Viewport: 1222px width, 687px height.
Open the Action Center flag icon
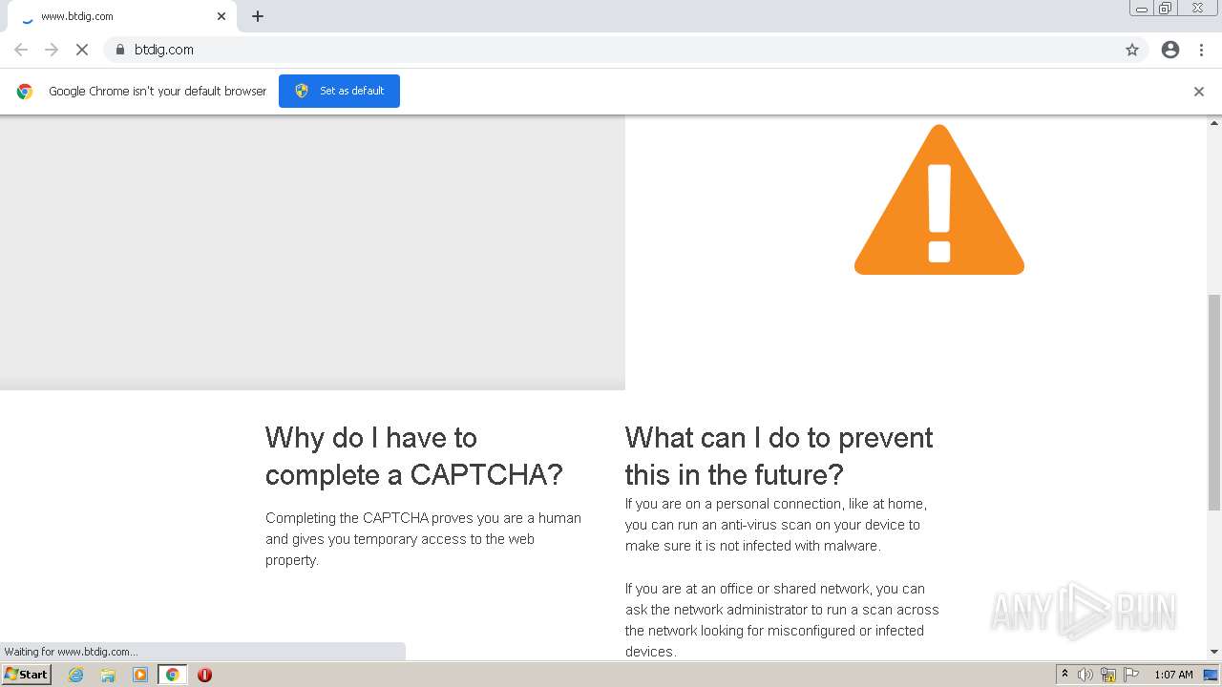click(1131, 675)
